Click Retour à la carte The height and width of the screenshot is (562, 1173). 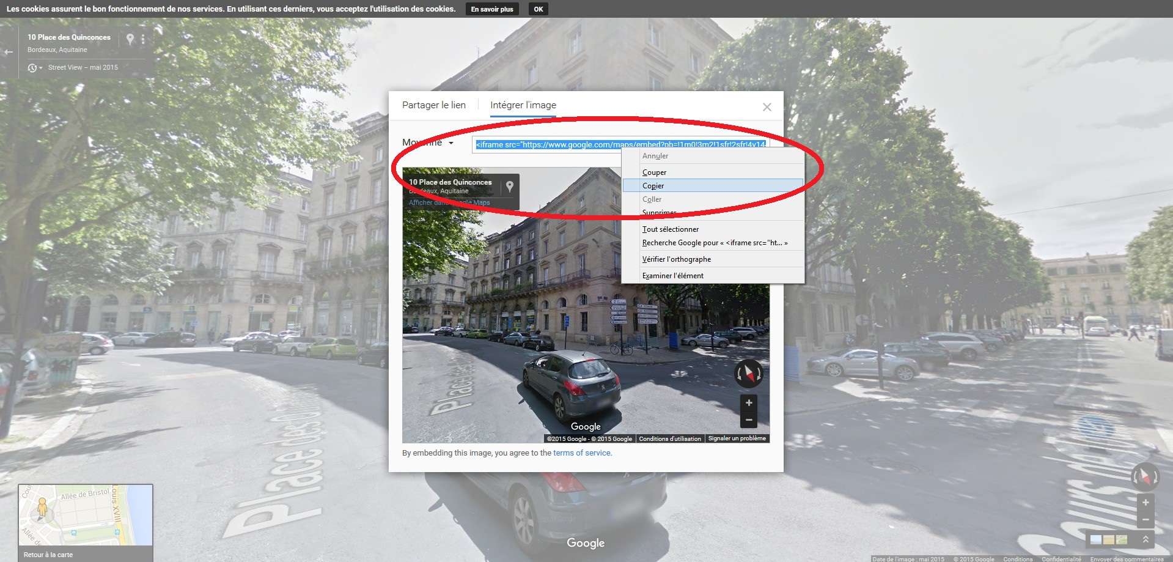[48, 555]
